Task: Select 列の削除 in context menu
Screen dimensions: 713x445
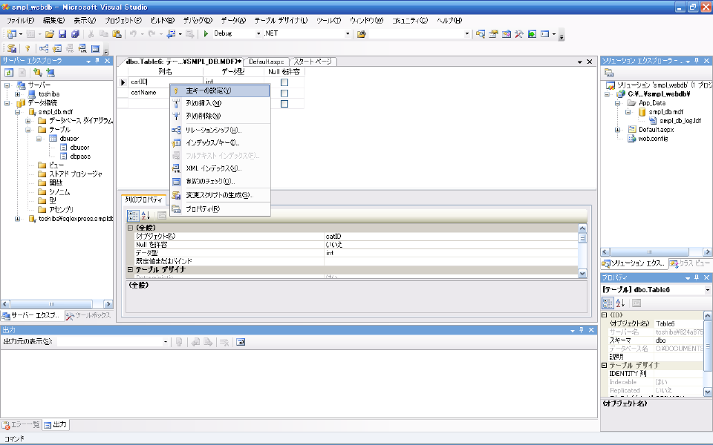Action: pos(220,116)
